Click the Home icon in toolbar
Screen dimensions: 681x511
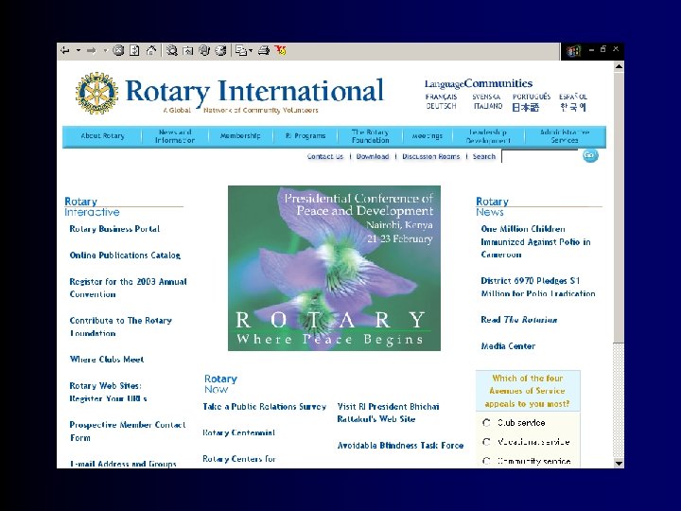click(150, 51)
